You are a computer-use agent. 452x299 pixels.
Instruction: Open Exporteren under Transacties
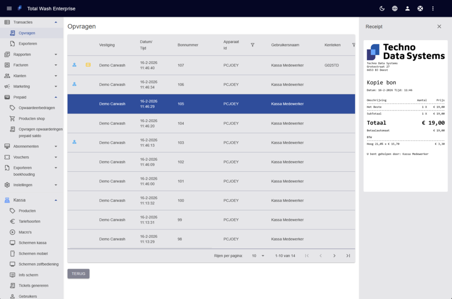28,44
